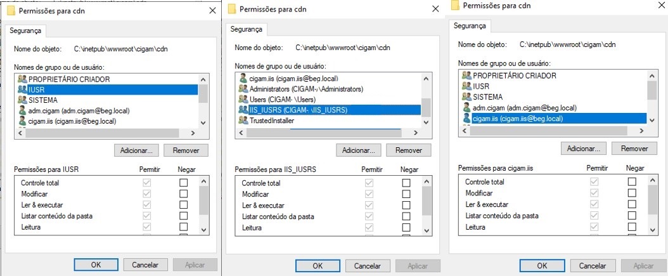Click the folder icon in the IIS_IUSRS dialog title bar
668x276 pixels.
pos(233,9)
